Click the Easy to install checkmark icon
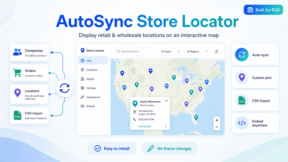The width and height of the screenshot is (288, 162). (97, 148)
